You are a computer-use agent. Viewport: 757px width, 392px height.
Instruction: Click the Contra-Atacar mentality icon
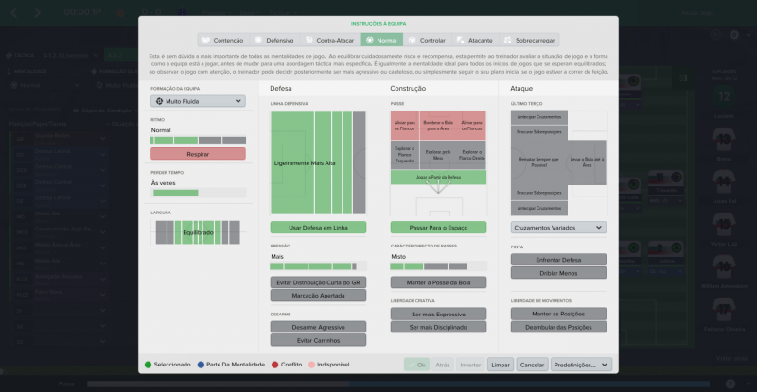[308, 41]
